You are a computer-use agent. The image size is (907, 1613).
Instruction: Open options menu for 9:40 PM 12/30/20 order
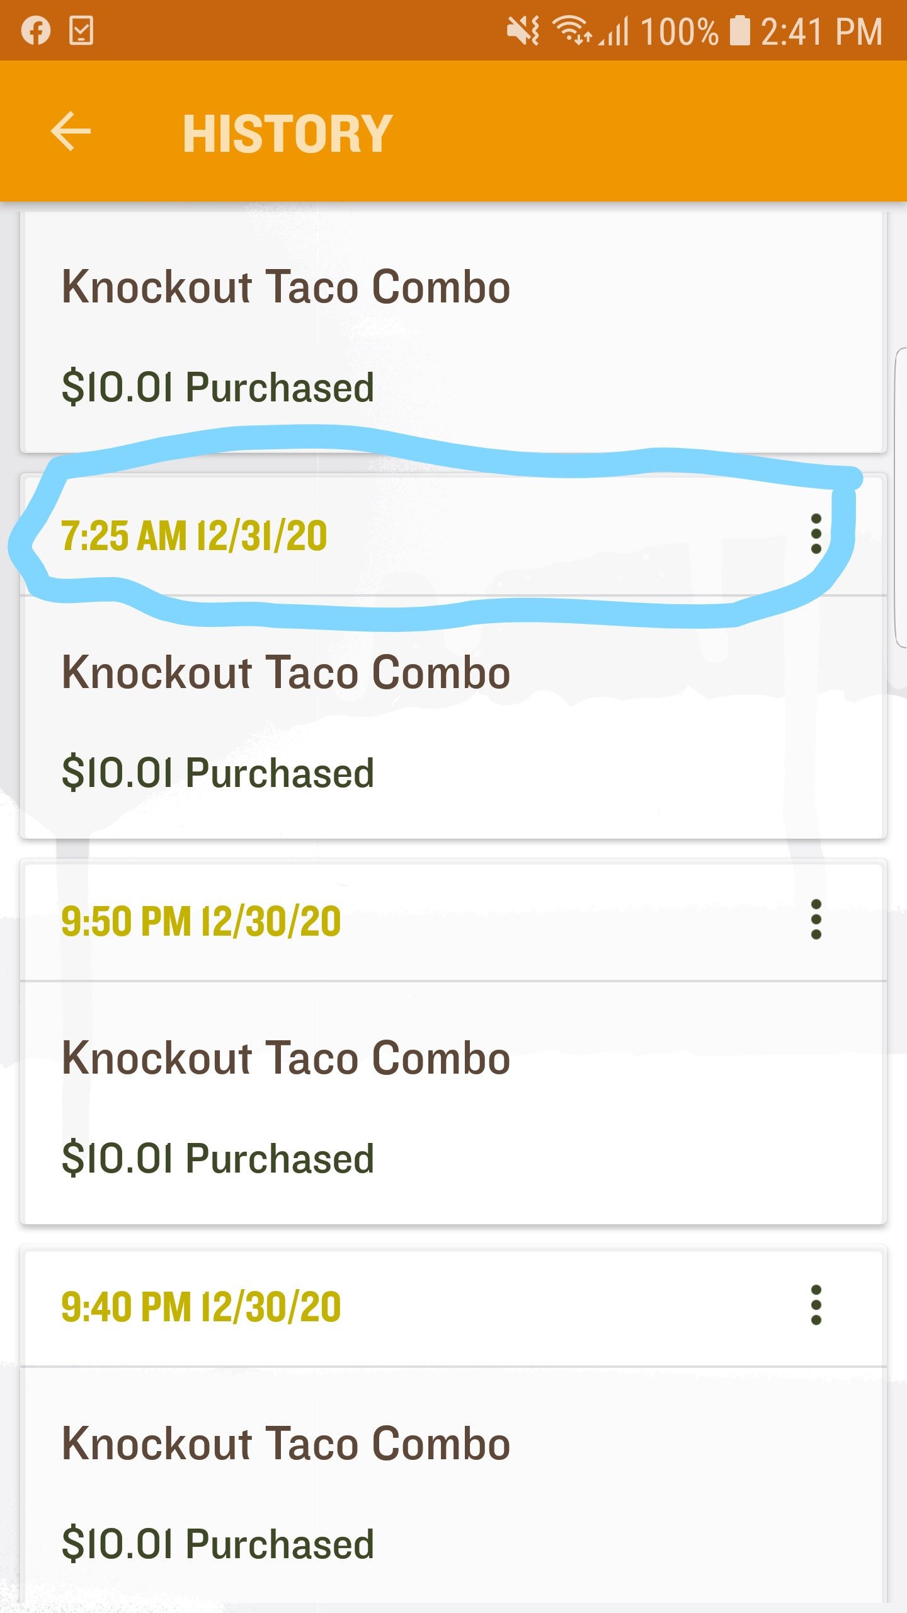pyautogui.click(x=816, y=1306)
